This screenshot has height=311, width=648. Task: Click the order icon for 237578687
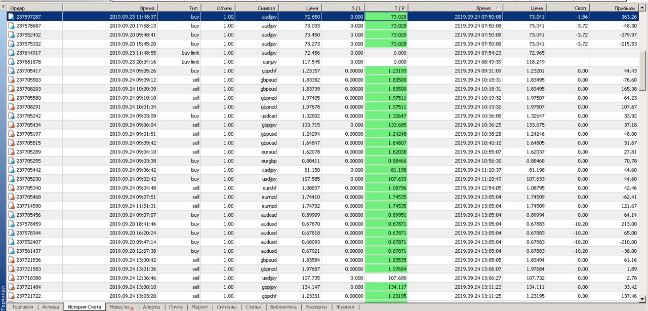[x=11, y=26]
